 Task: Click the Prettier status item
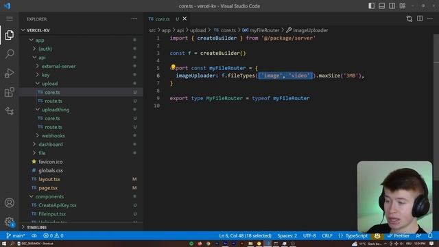tap(399, 236)
